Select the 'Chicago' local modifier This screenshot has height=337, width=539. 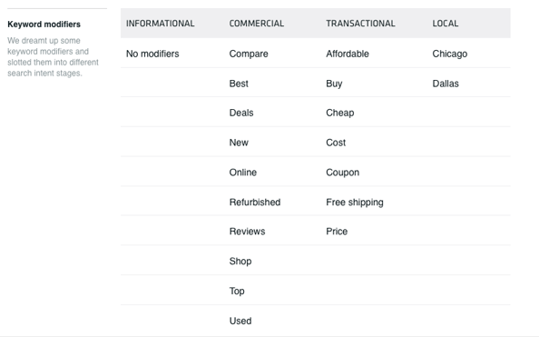tap(450, 54)
